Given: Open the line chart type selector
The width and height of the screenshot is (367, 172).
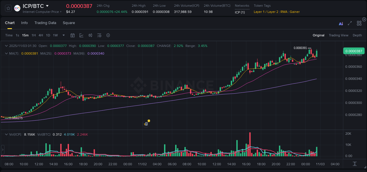Looking at the screenshot, I should (81, 35).
